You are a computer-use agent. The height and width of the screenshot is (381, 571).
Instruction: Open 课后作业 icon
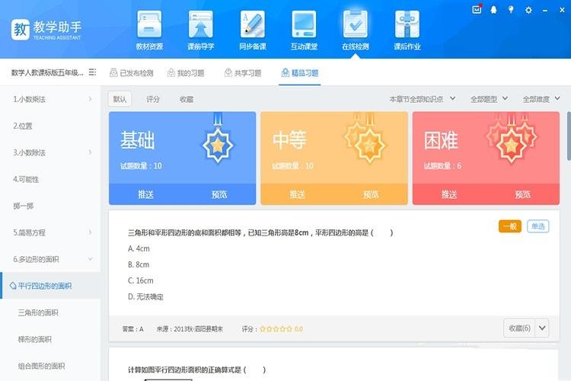(407, 30)
